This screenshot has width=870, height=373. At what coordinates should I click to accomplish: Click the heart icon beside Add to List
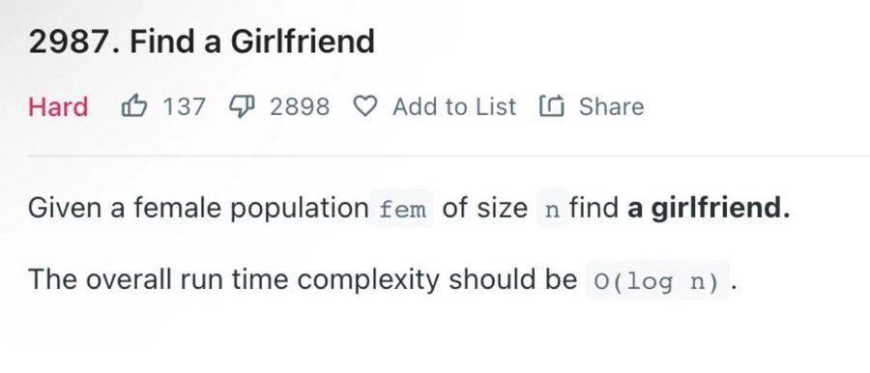tap(365, 106)
